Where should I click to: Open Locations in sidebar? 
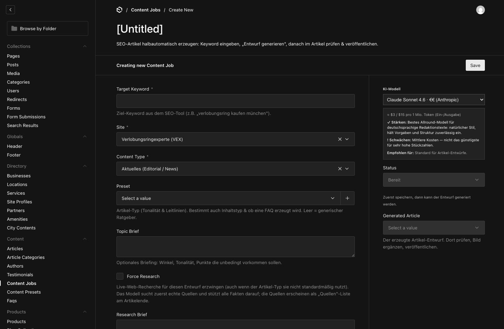(x=17, y=184)
